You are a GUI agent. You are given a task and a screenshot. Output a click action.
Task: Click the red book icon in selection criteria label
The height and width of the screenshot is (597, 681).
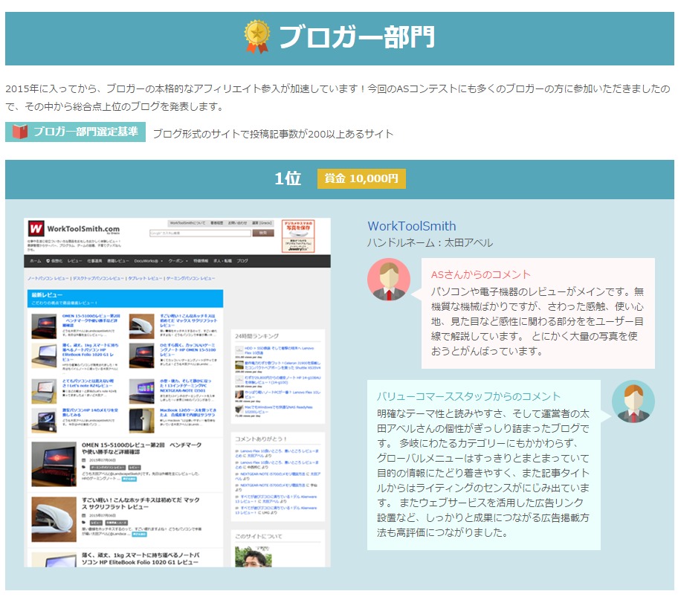[20, 132]
